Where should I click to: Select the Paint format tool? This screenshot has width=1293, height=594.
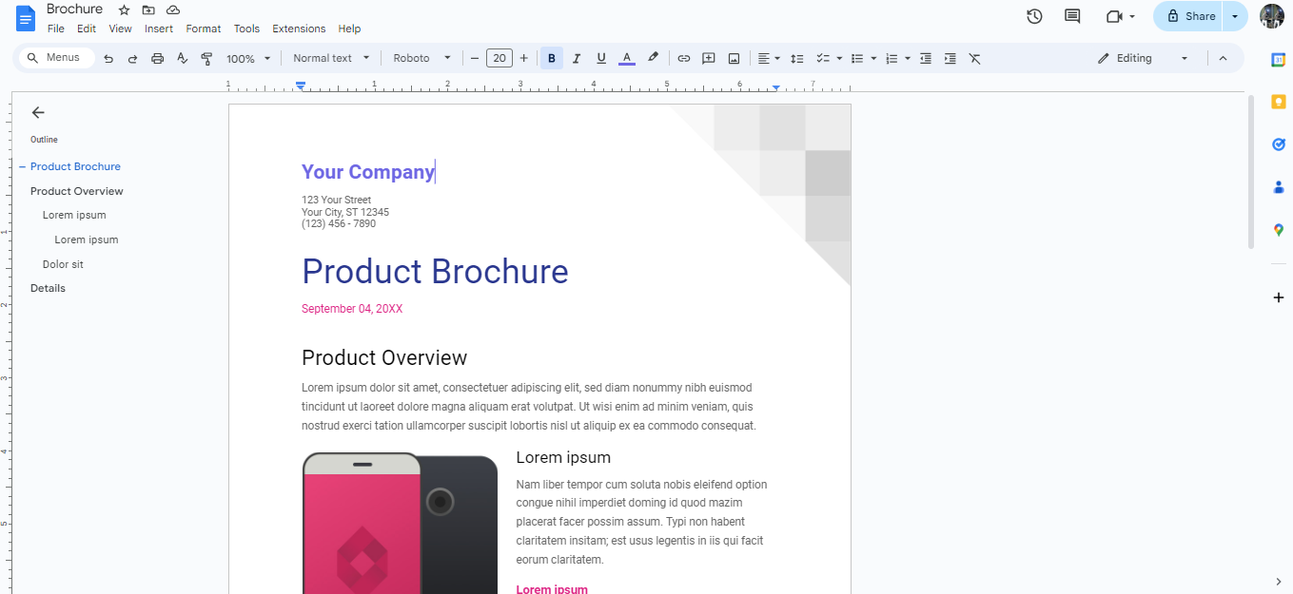[206, 58]
